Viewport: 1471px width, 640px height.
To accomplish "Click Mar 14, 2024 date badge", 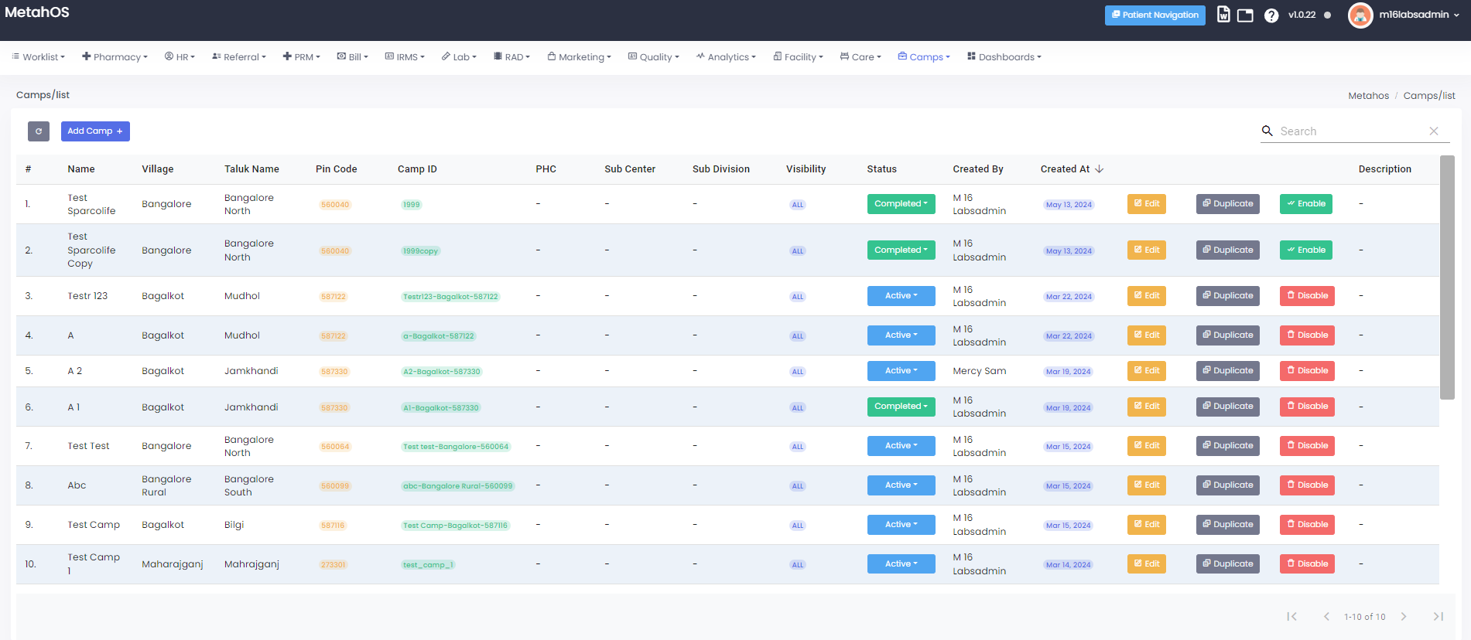I will [x=1069, y=565].
